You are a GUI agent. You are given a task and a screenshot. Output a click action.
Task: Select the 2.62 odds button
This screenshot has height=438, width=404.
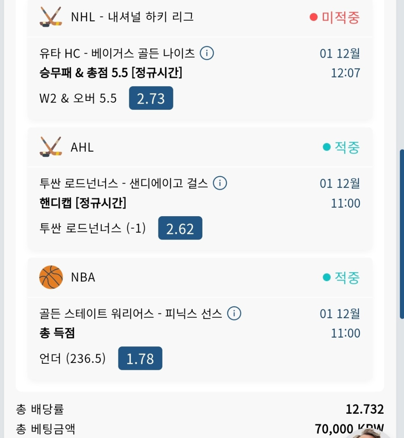180,228
